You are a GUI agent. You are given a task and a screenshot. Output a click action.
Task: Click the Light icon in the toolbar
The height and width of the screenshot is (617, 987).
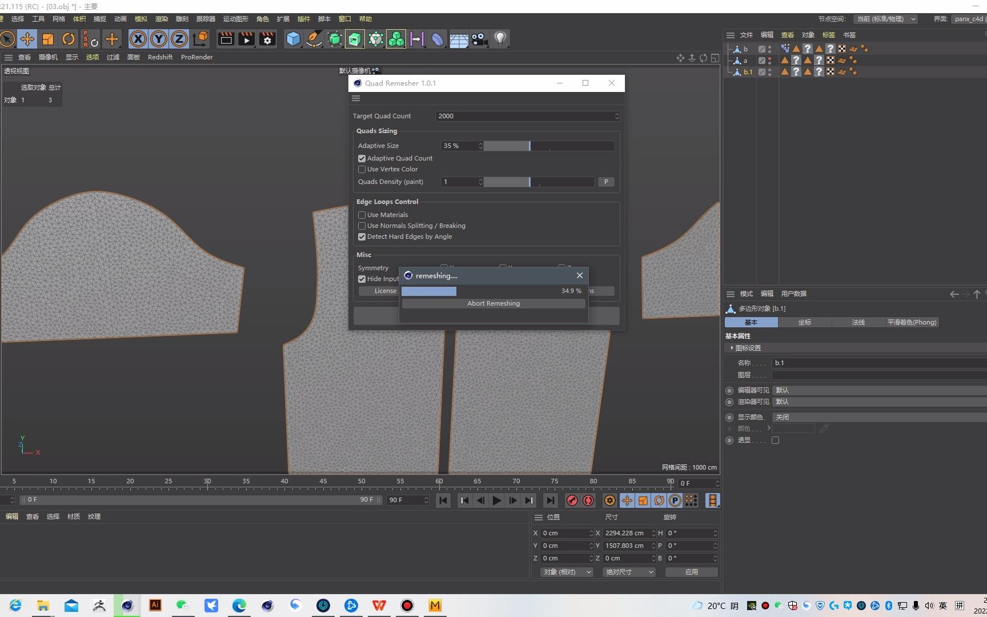coord(500,39)
